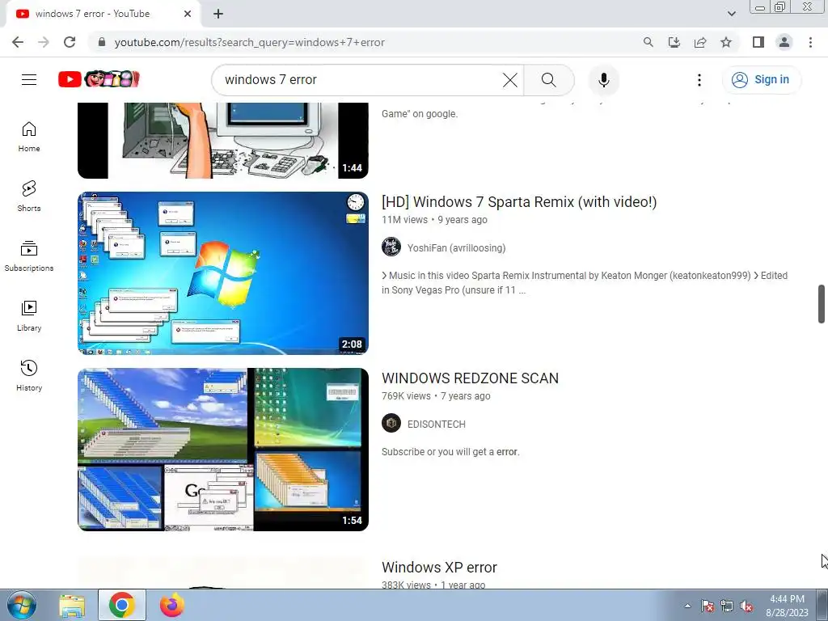Open History in the sidebar
The width and height of the screenshot is (828, 621).
click(29, 375)
